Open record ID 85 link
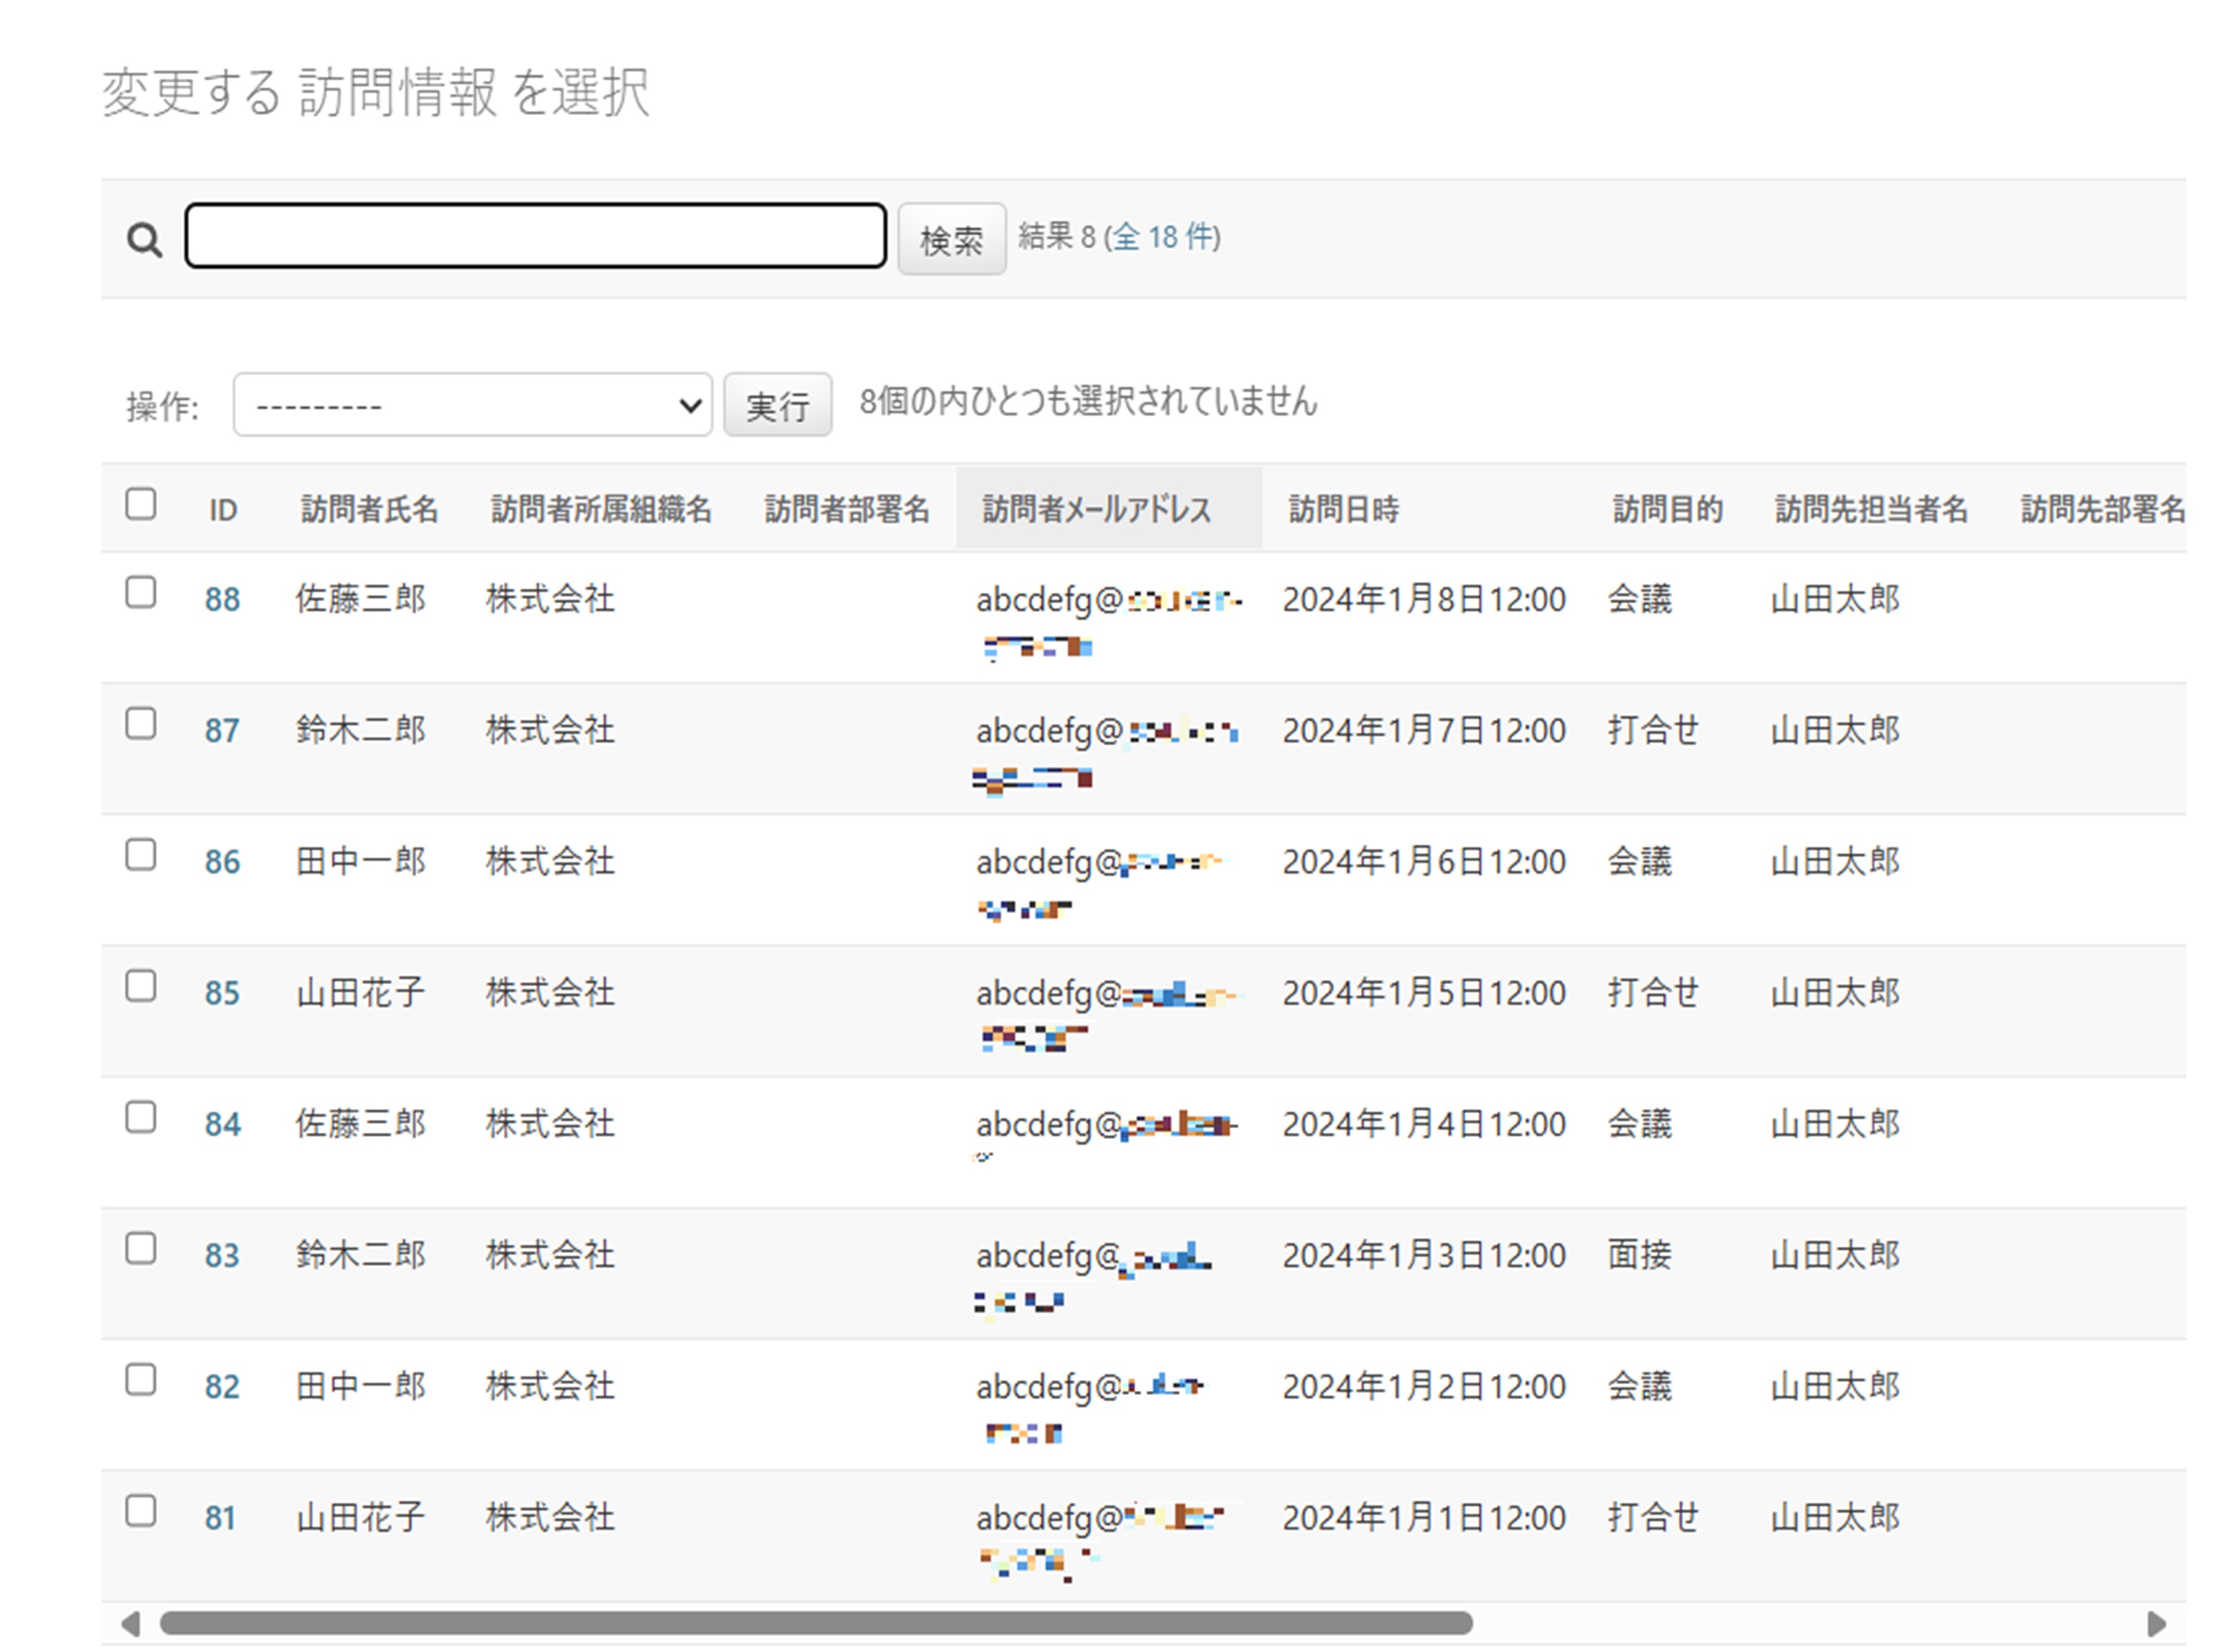2231x1652 pixels. pyautogui.click(x=222, y=992)
